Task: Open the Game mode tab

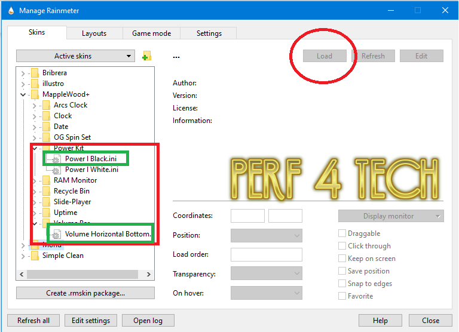Action: 151,33
